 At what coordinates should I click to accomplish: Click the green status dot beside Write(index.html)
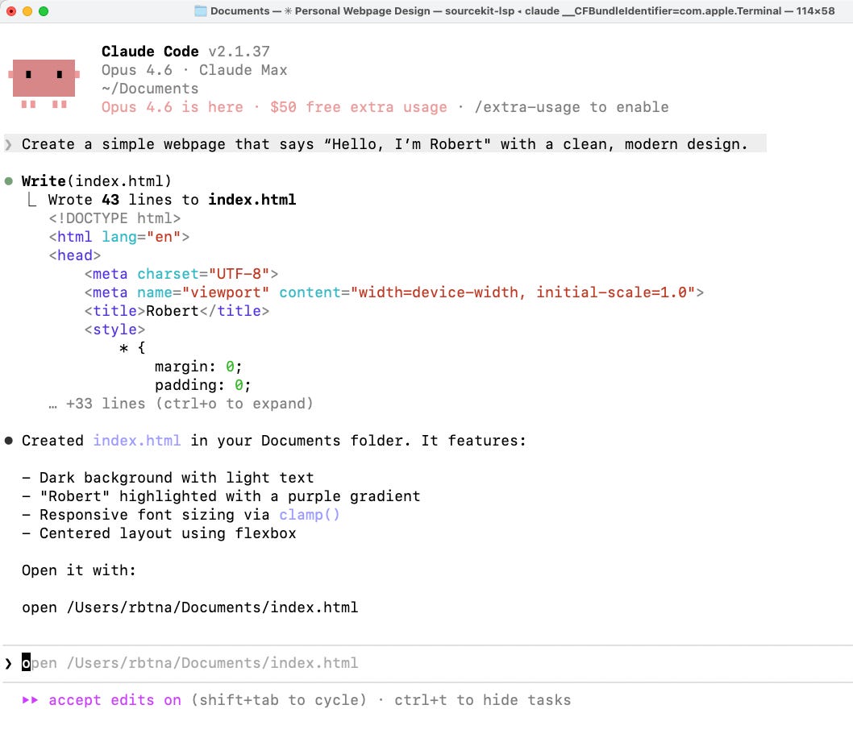pos(9,181)
